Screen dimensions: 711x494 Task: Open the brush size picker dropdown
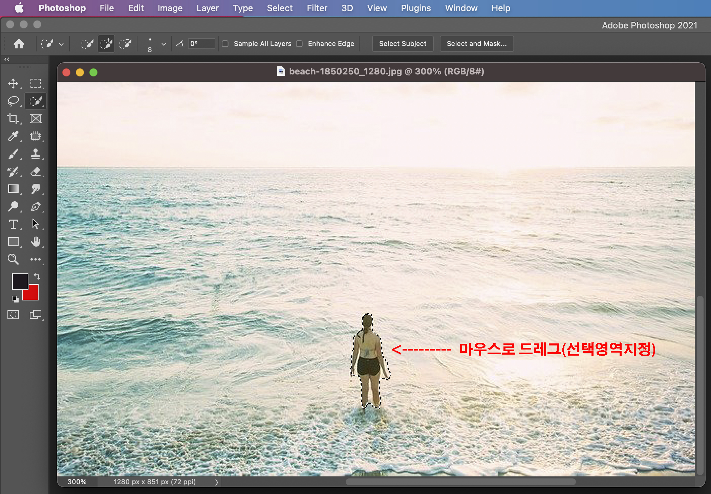click(164, 44)
